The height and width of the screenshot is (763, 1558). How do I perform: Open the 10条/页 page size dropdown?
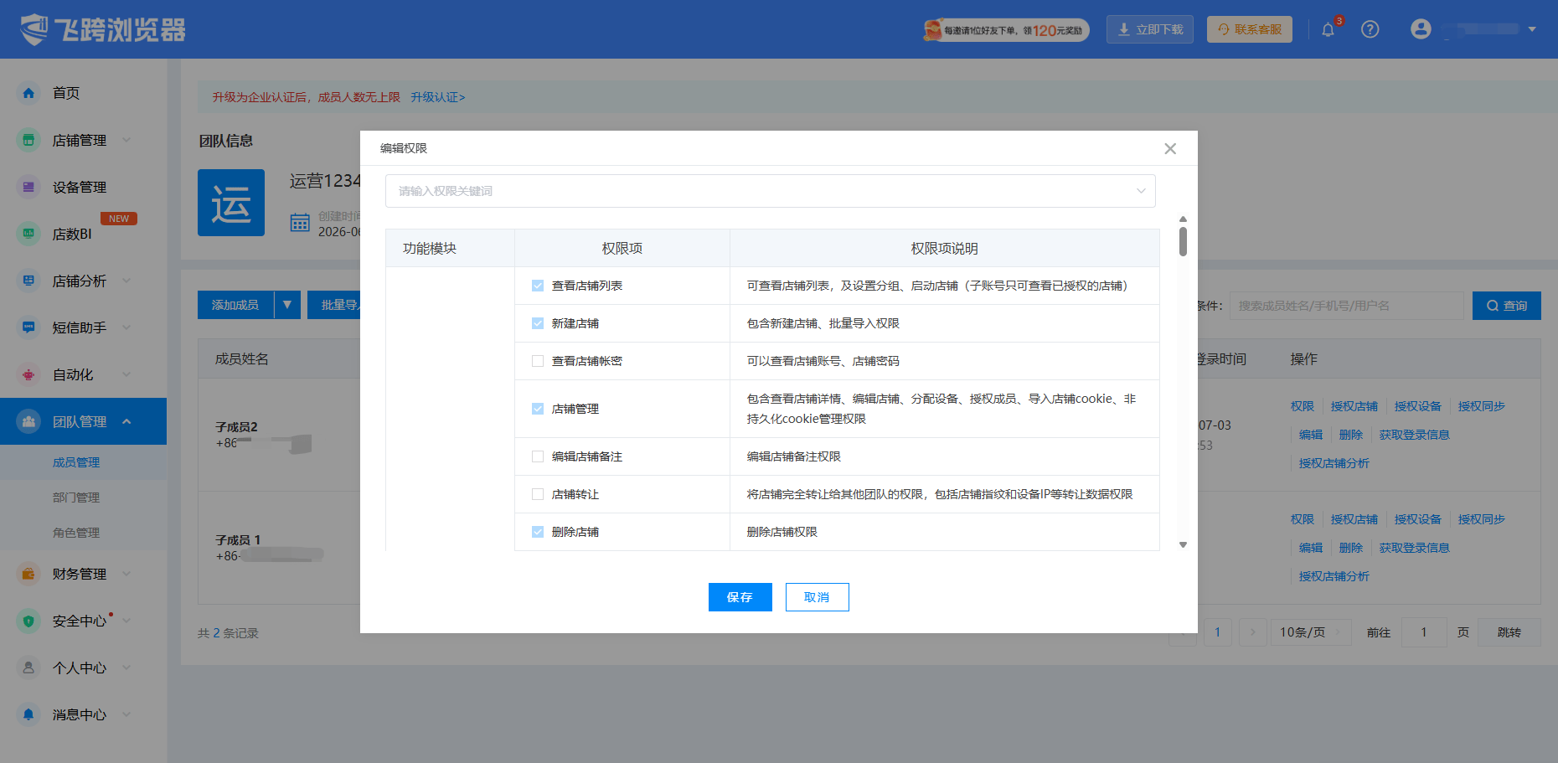tap(1310, 632)
